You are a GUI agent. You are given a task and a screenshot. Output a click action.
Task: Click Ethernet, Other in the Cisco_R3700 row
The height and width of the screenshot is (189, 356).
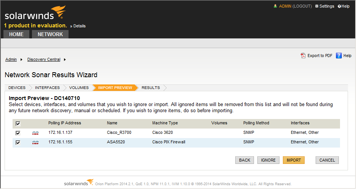point(305,132)
